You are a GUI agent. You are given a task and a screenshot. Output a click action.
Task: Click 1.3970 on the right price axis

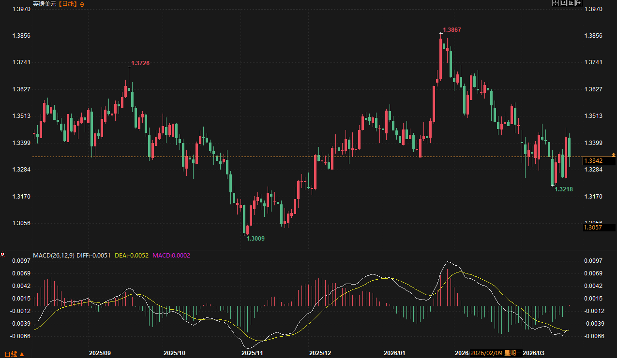[593, 9]
